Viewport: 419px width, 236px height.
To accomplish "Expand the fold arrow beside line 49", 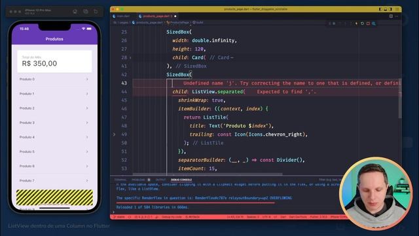I will [115, 134].
